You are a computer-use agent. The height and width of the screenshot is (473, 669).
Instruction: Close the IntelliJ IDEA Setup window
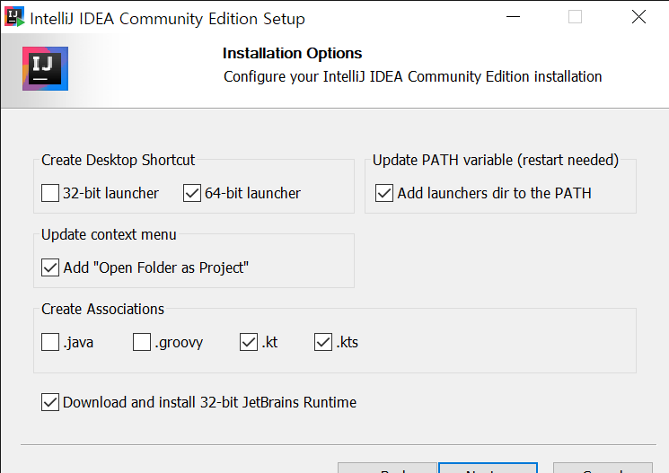638,17
